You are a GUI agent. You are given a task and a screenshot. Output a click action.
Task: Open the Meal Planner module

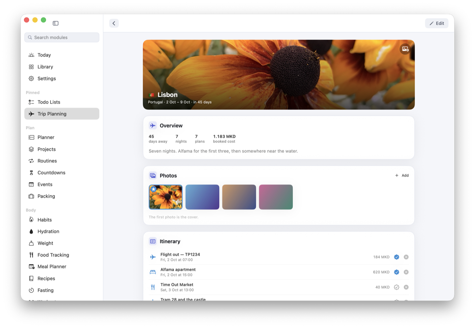click(x=62, y=267)
